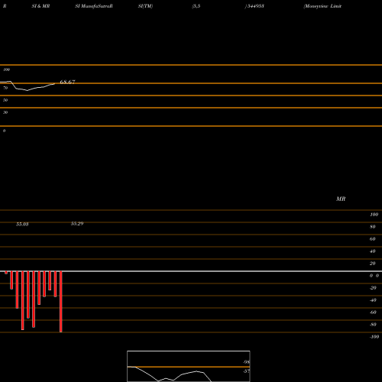Click the 40 label on MR axis
Image resolution: width=382 pixels, height=382 pixels.
(x=373, y=251)
